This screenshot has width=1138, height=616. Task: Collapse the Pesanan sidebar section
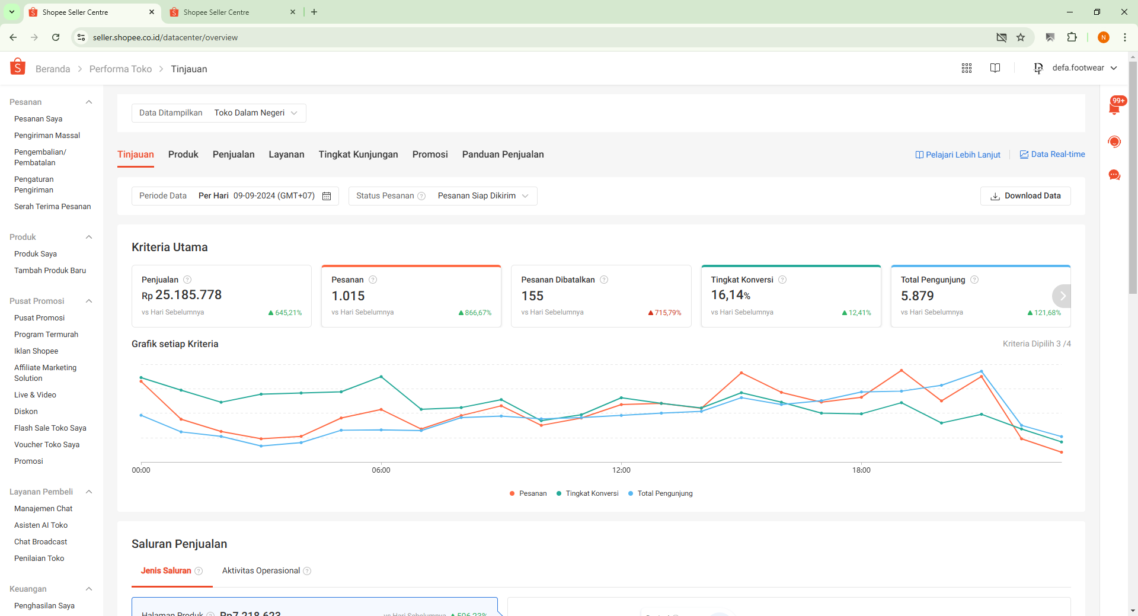point(89,102)
